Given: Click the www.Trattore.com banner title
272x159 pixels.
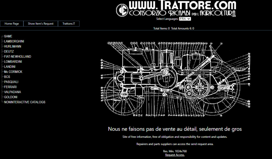Looking at the screenshot, I should coord(182,5).
